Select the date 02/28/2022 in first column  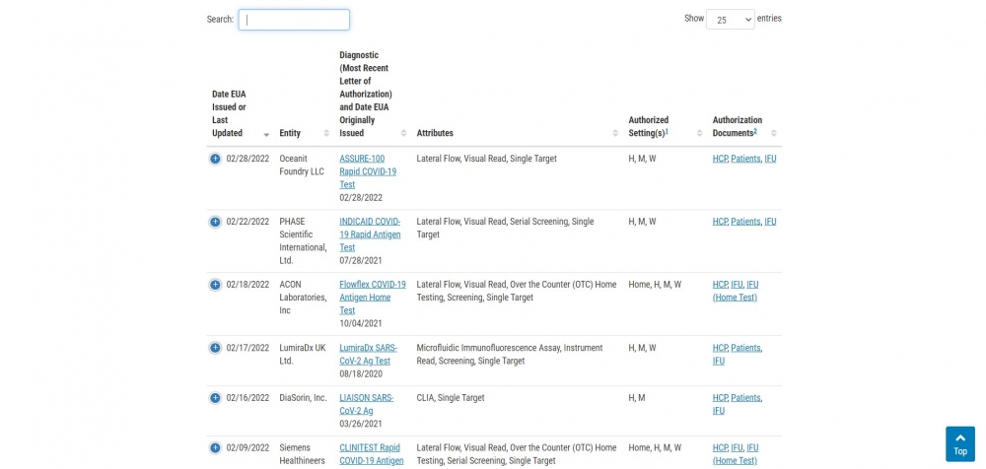(x=247, y=159)
